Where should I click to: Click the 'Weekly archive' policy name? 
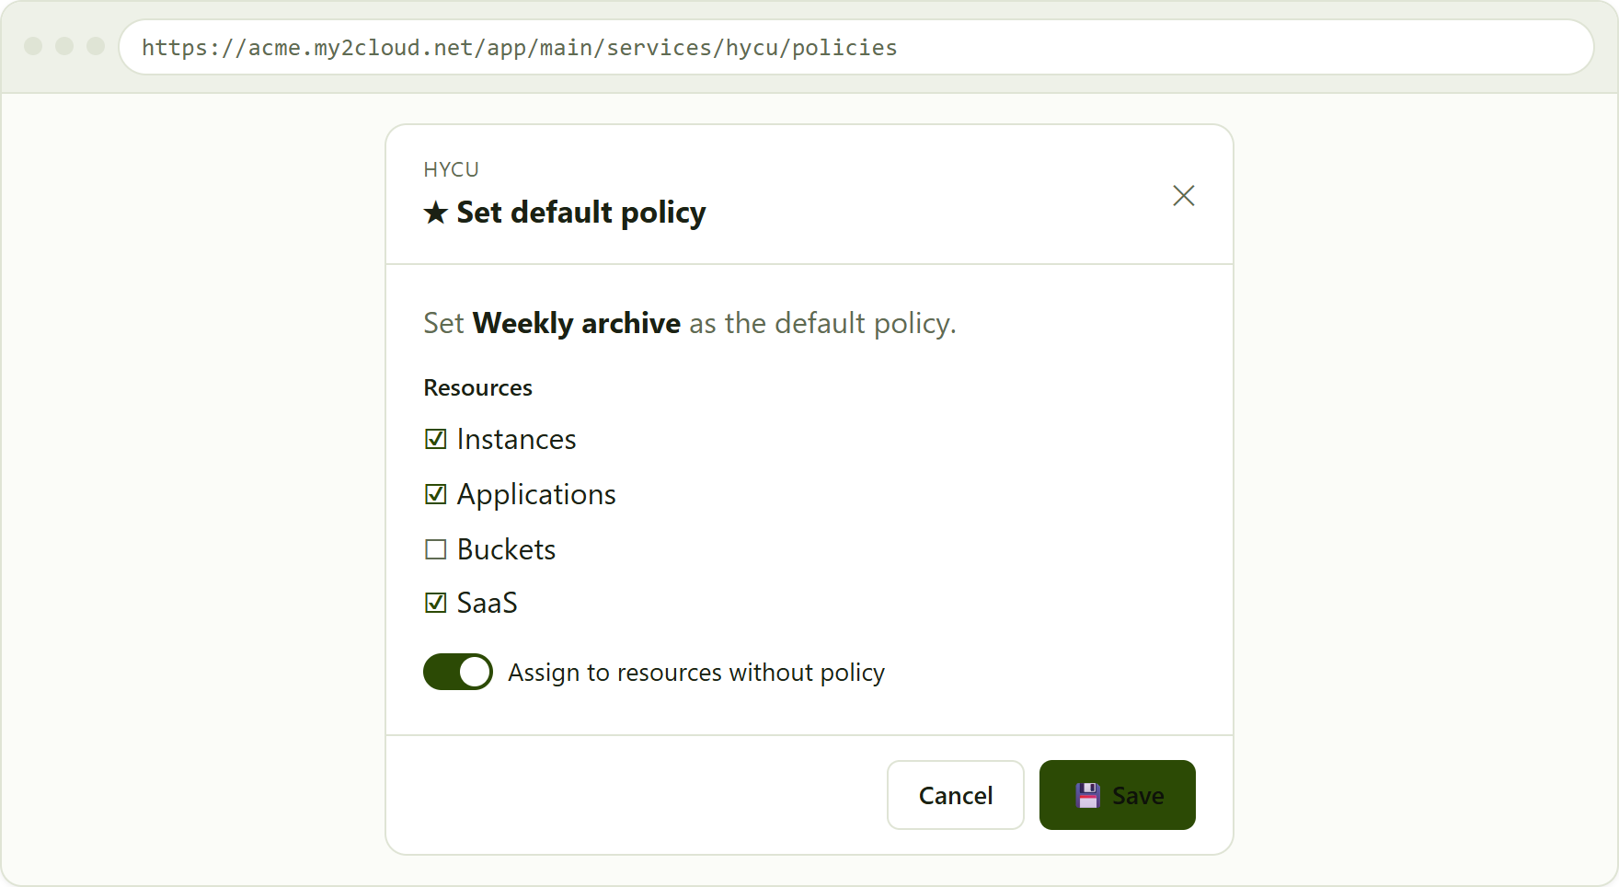[x=577, y=323]
